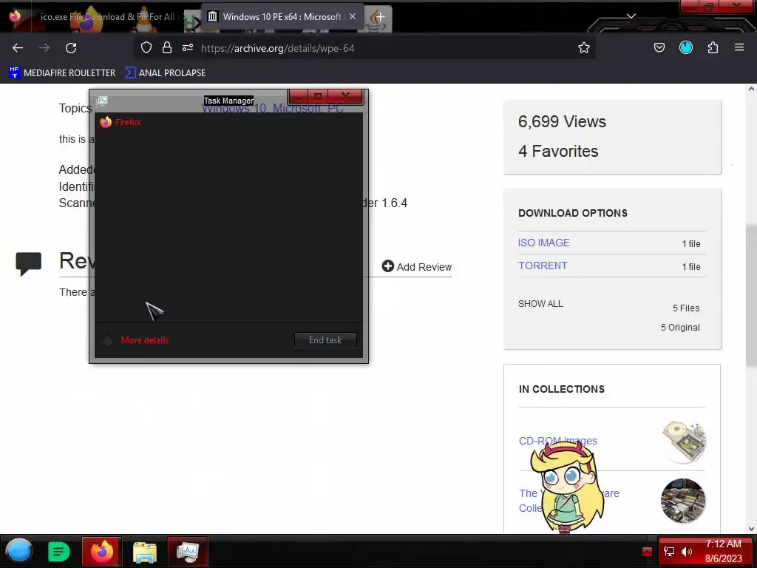
Task: Click the 4 Favorites text
Action: (558, 151)
